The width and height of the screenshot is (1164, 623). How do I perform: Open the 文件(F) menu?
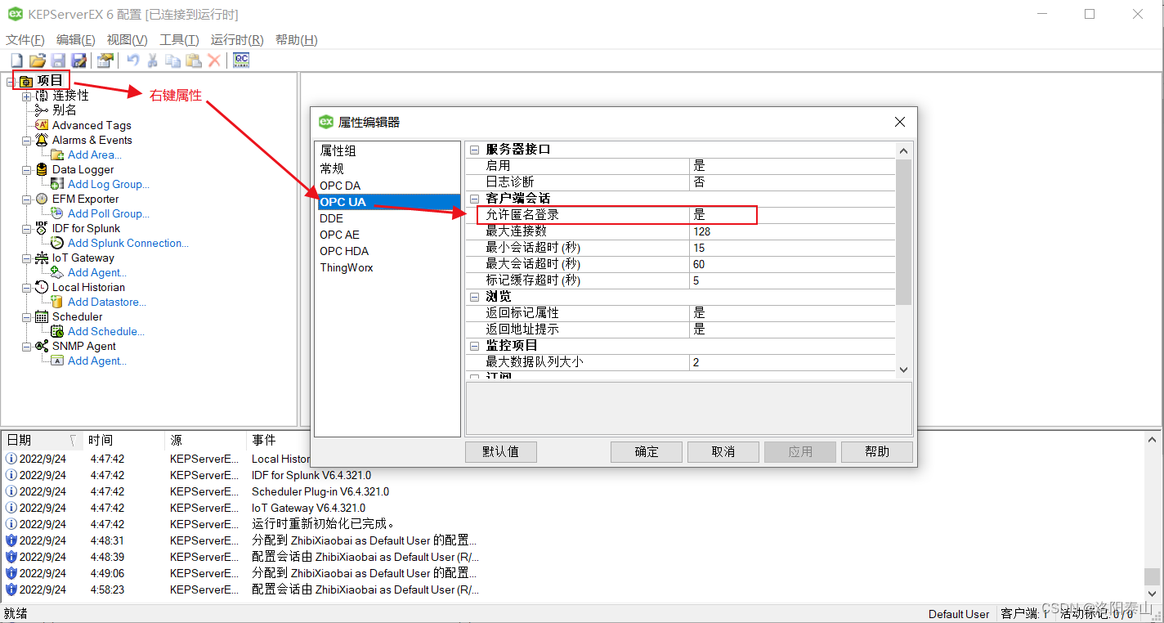pyautogui.click(x=25, y=40)
